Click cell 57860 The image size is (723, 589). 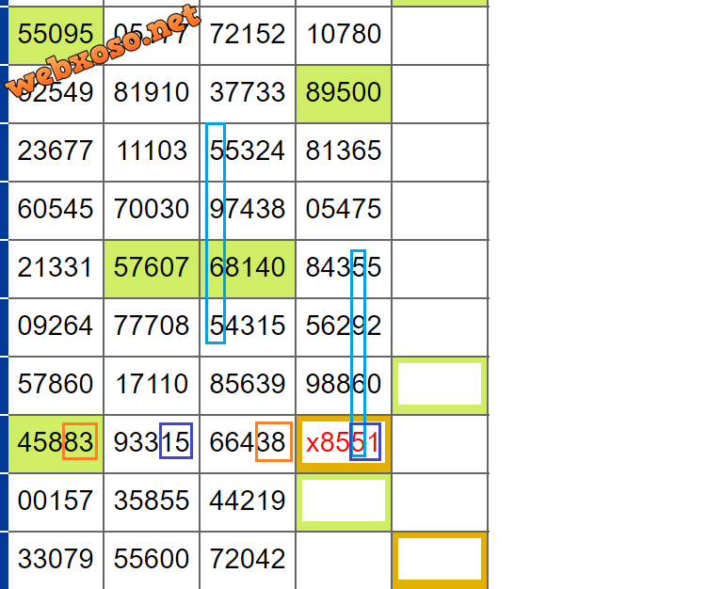click(56, 386)
